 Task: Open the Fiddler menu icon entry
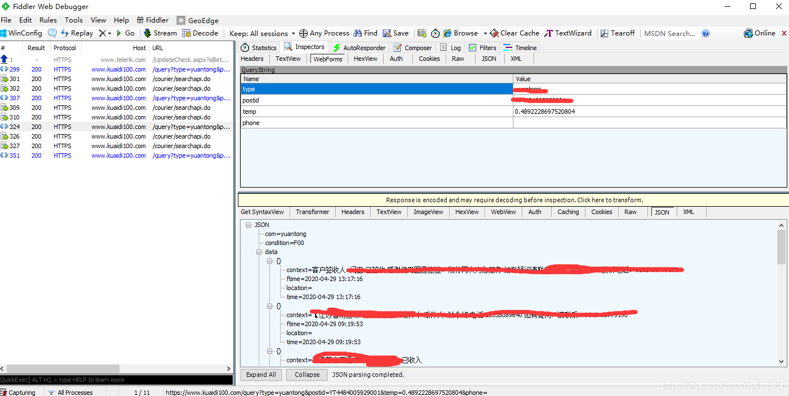pyautogui.click(x=153, y=20)
